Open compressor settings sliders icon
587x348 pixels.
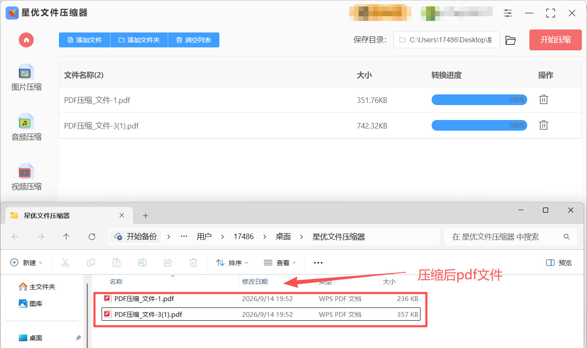(x=508, y=13)
